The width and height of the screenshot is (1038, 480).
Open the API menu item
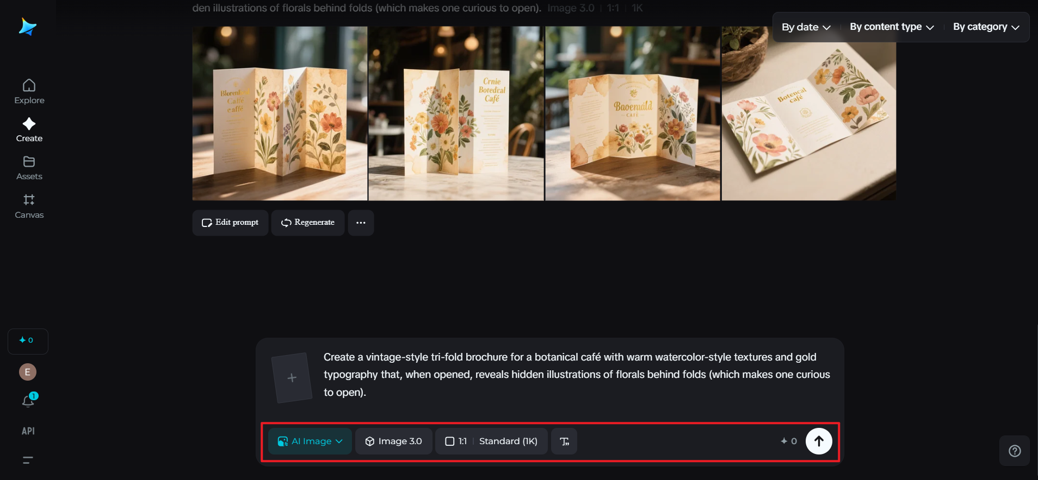coord(28,431)
